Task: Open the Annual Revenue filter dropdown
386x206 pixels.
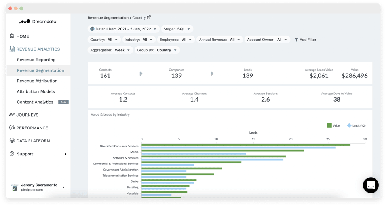Action: (x=220, y=40)
